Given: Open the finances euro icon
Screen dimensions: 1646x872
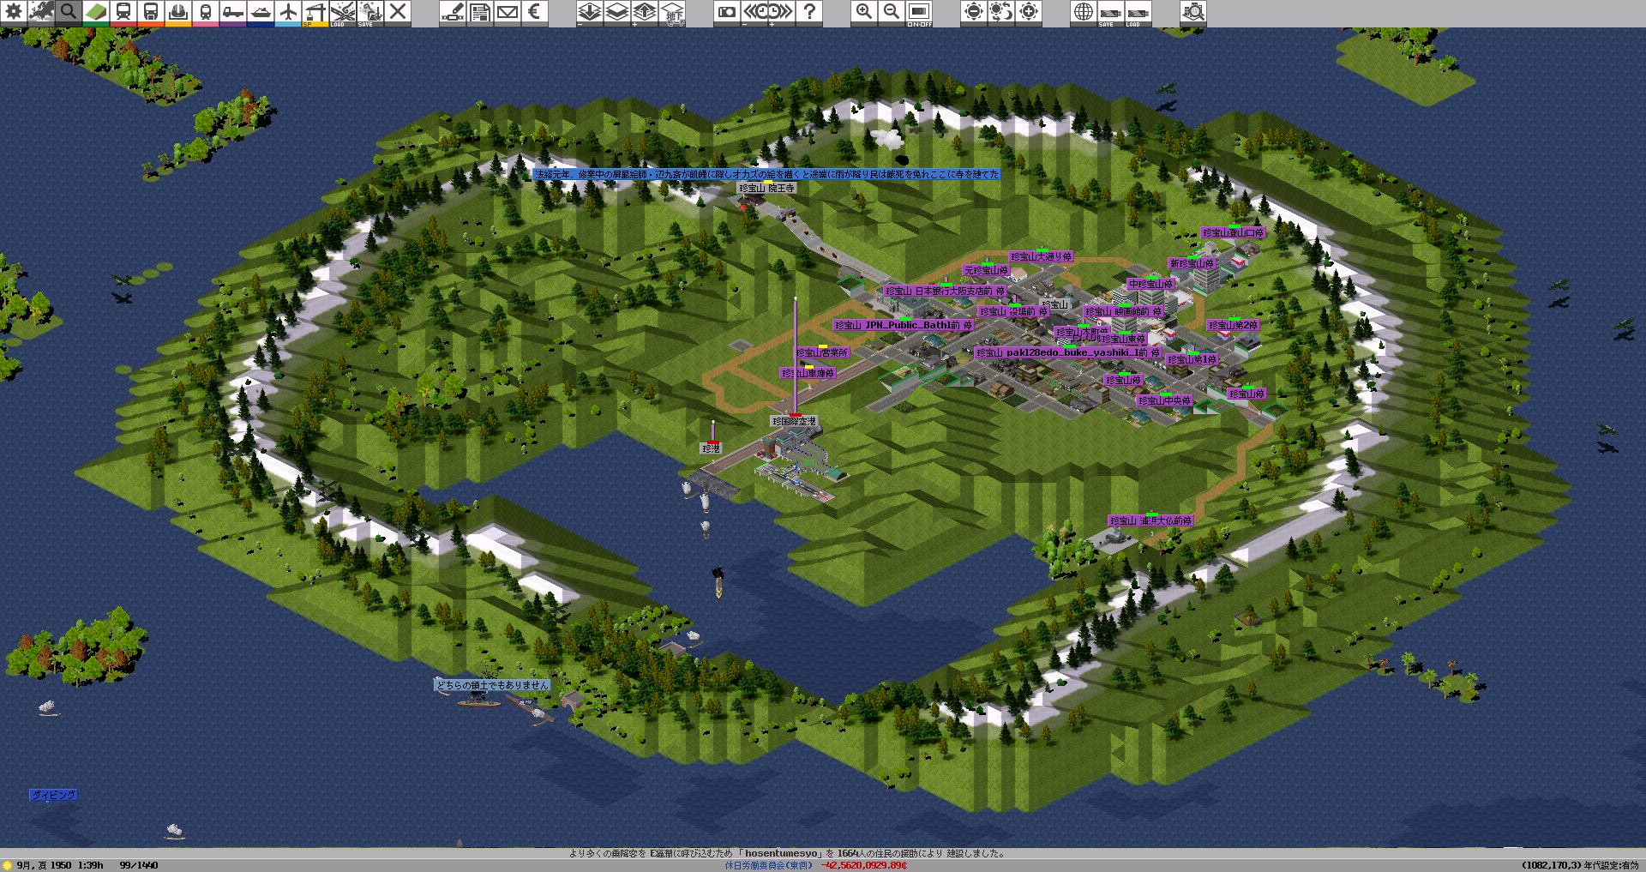Looking at the screenshot, I should click(535, 13).
